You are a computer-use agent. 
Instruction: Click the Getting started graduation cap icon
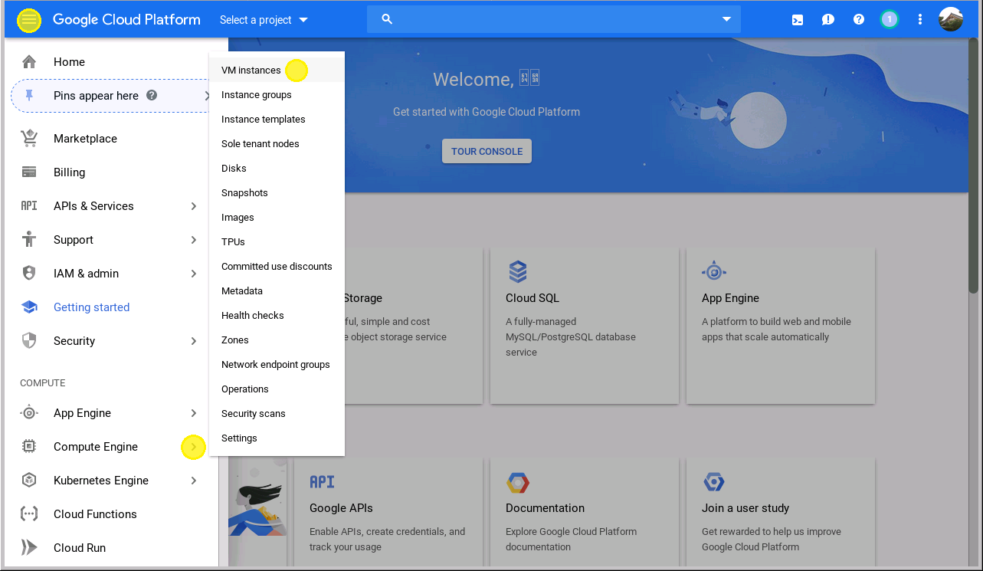[29, 307]
